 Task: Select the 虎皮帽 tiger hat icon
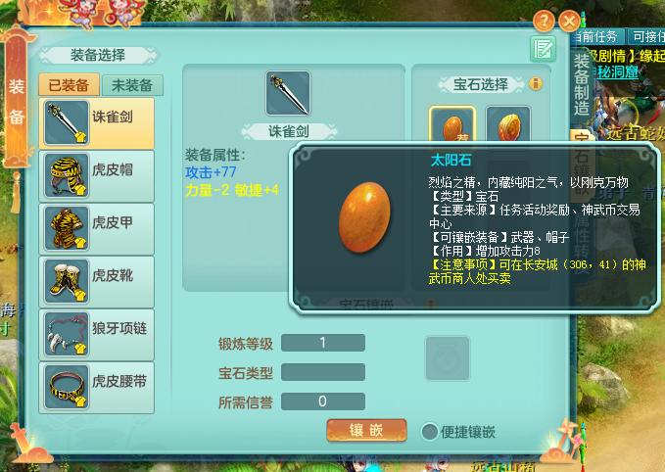(x=67, y=175)
